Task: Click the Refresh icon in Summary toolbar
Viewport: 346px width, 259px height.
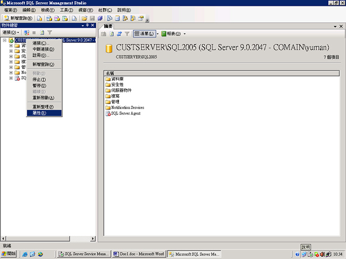Action: click(x=112, y=34)
